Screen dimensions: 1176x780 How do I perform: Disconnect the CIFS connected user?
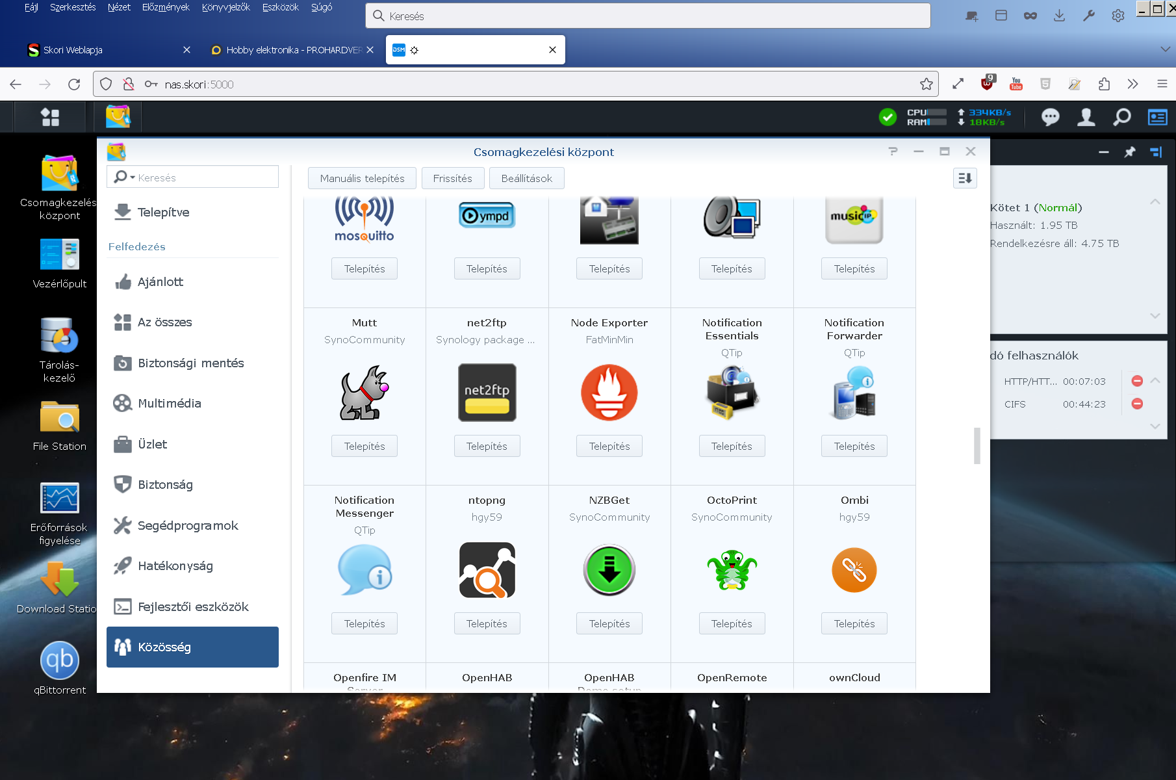tap(1137, 404)
